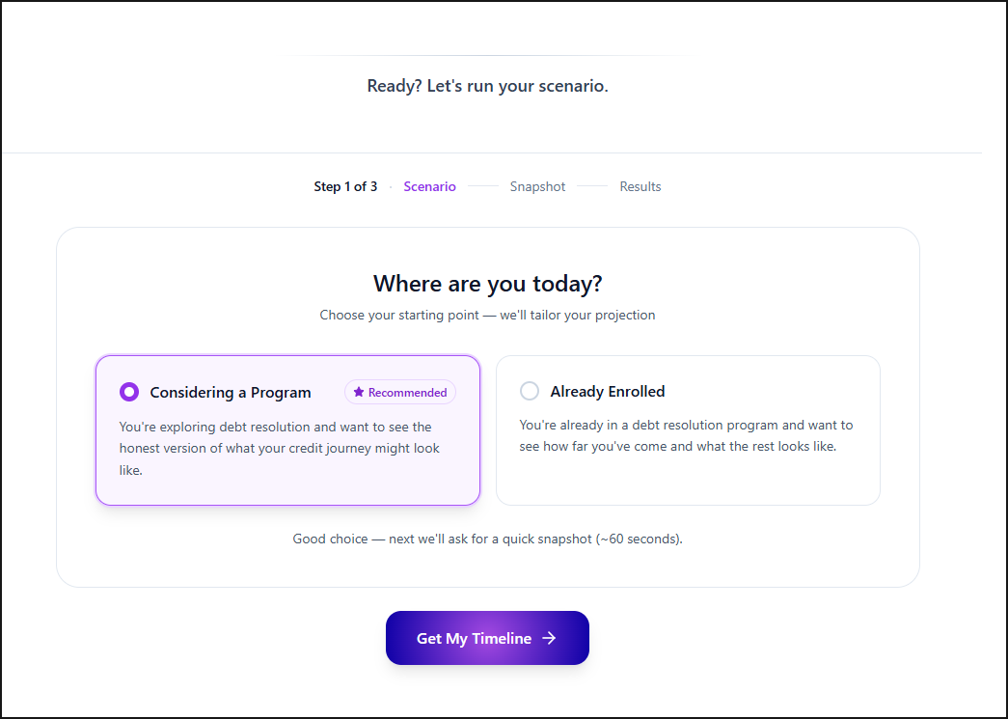The width and height of the screenshot is (1008, 719).
Task: Choose the Recommended starting scenario
Action: [287, 429]
